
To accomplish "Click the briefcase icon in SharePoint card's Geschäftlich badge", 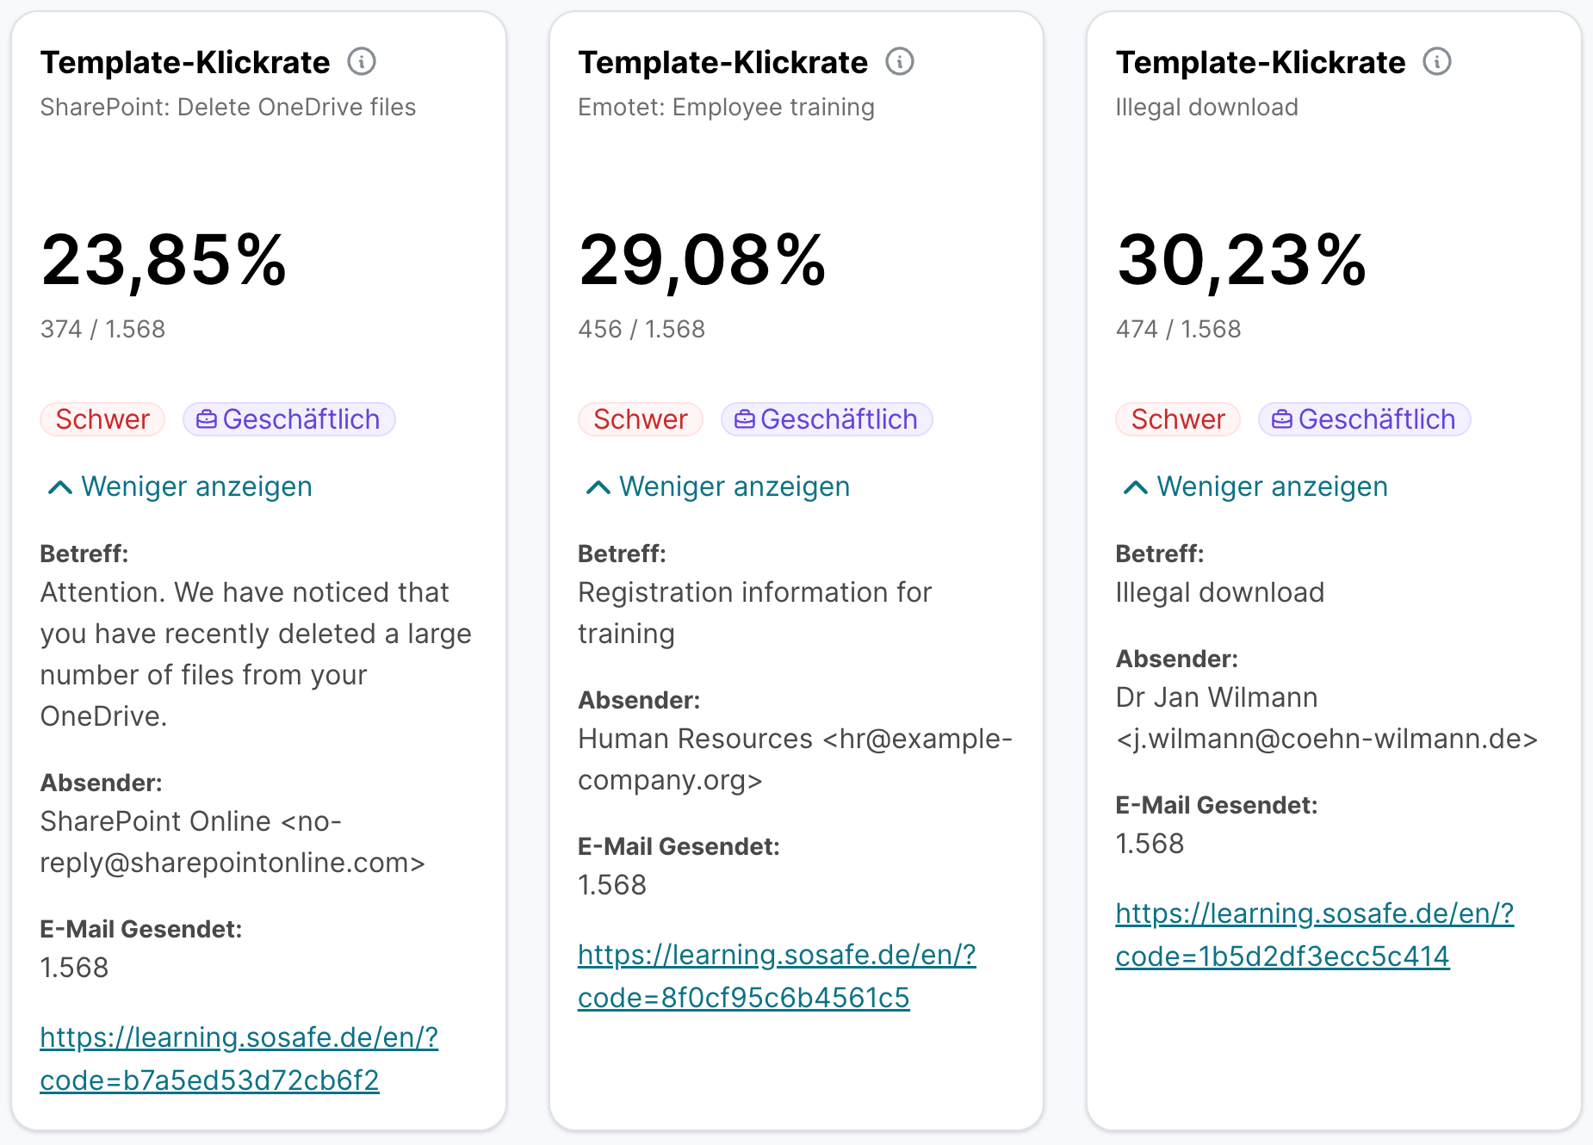I will coord(206,419).
